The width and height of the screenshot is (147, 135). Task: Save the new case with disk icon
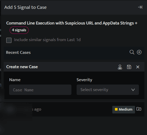[x=129, y=67]
